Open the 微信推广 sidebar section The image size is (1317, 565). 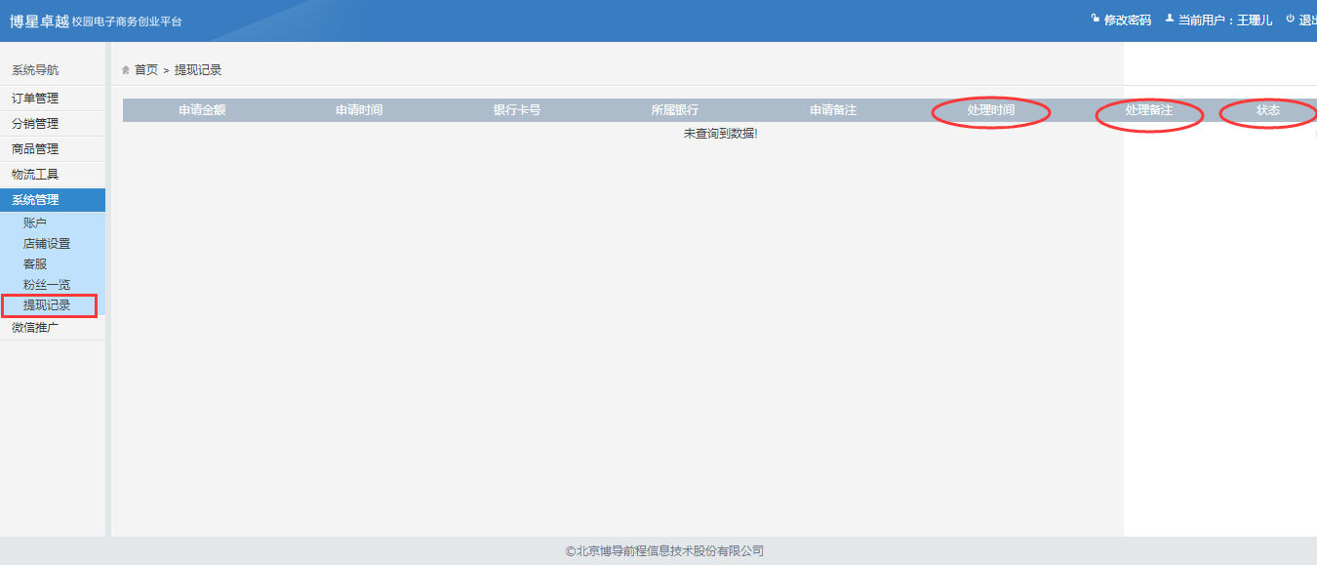coord(35,328)
